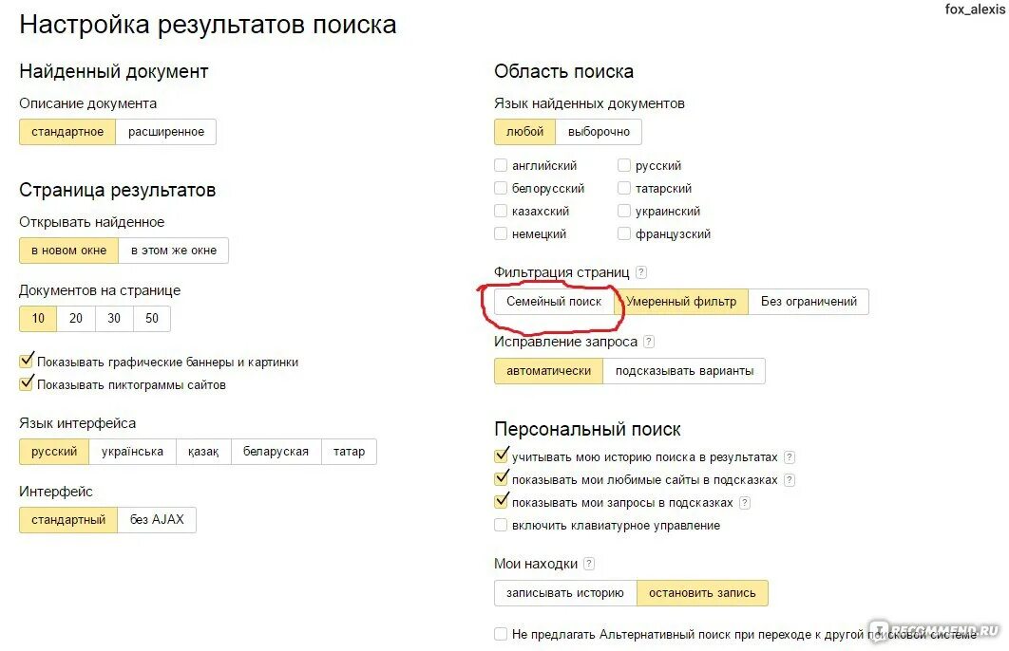
Task: Open help icon for my queries option
Action: tap(745, 503)
